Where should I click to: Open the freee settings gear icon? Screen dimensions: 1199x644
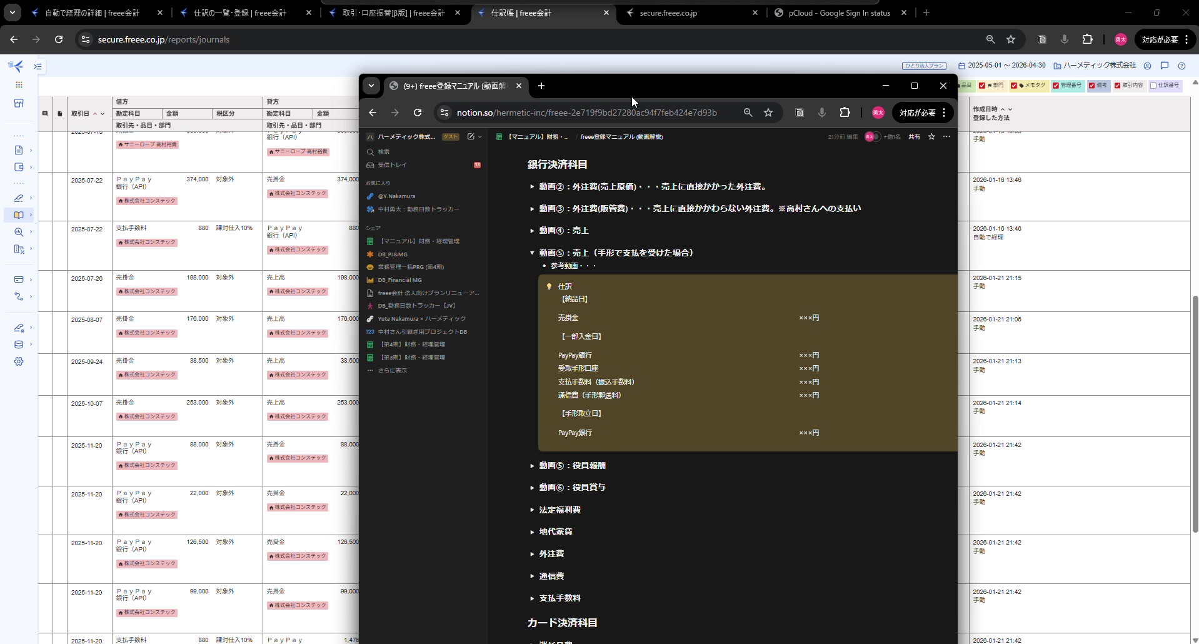pyautogui.click(x=19, y=361)
